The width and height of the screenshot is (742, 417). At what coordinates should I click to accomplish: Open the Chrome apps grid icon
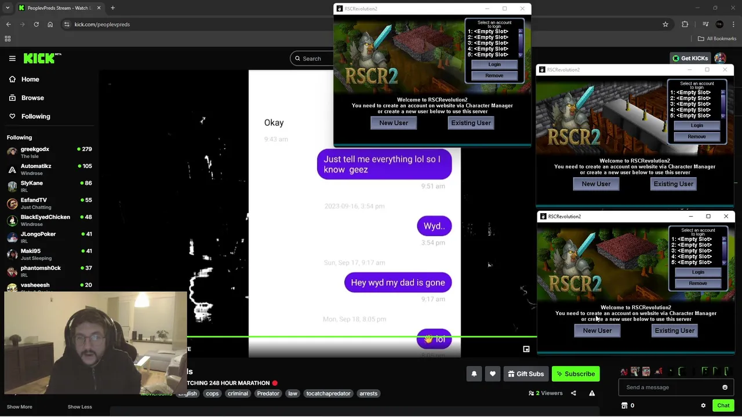point(8,39)
